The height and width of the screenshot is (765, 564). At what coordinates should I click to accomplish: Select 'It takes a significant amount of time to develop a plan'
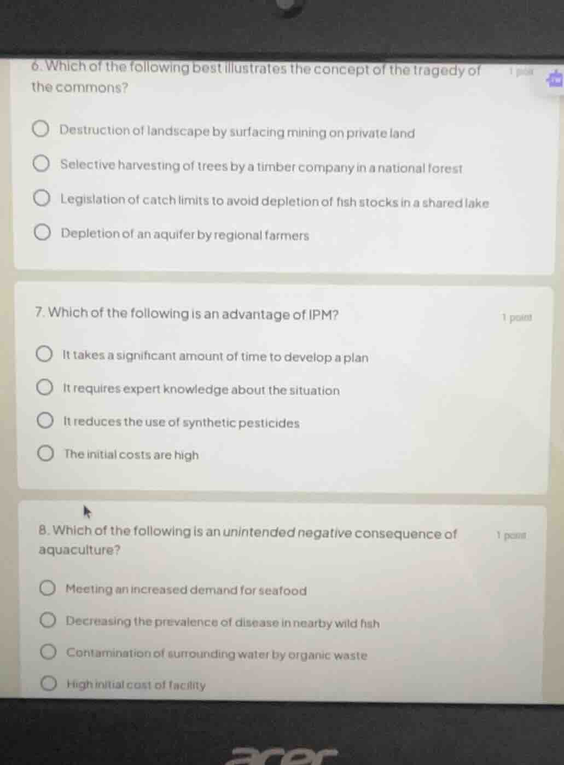pos(46,352)
